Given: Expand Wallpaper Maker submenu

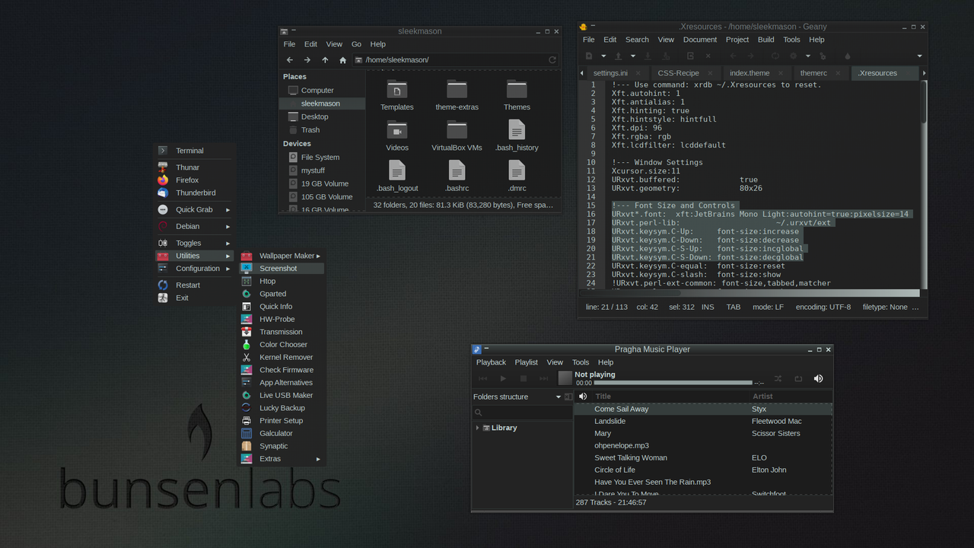Looking at the screenshot, I should 282,256.
